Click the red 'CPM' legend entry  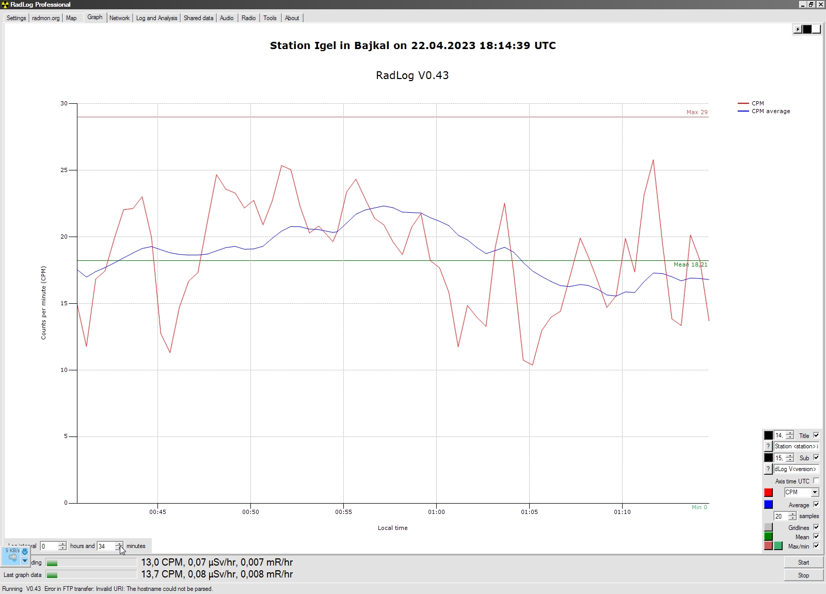point(751,103)
